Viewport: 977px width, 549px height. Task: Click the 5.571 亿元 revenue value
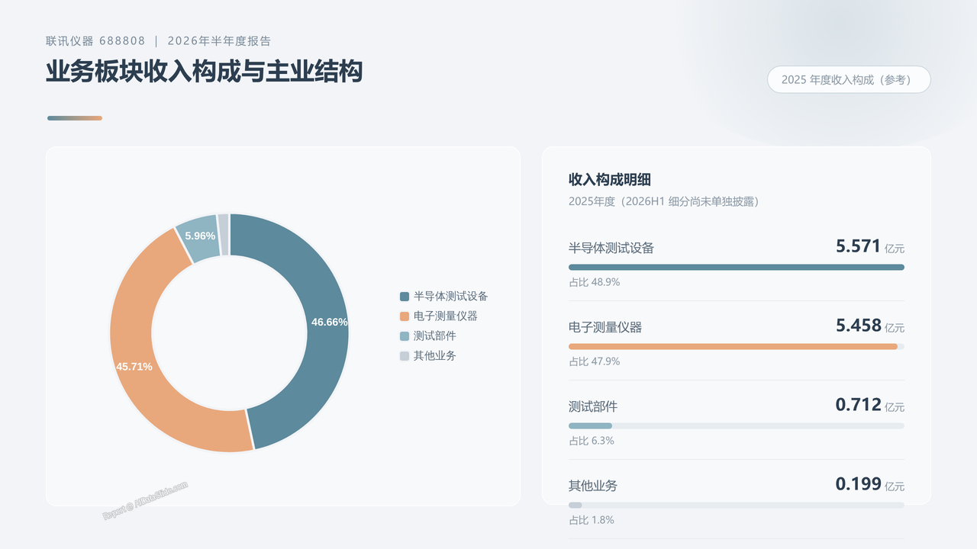[870, 246]
